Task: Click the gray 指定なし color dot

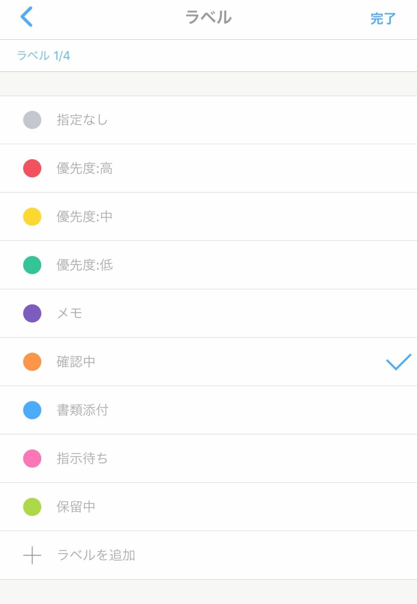Action: pyautogui.click(x=32, y=120)
